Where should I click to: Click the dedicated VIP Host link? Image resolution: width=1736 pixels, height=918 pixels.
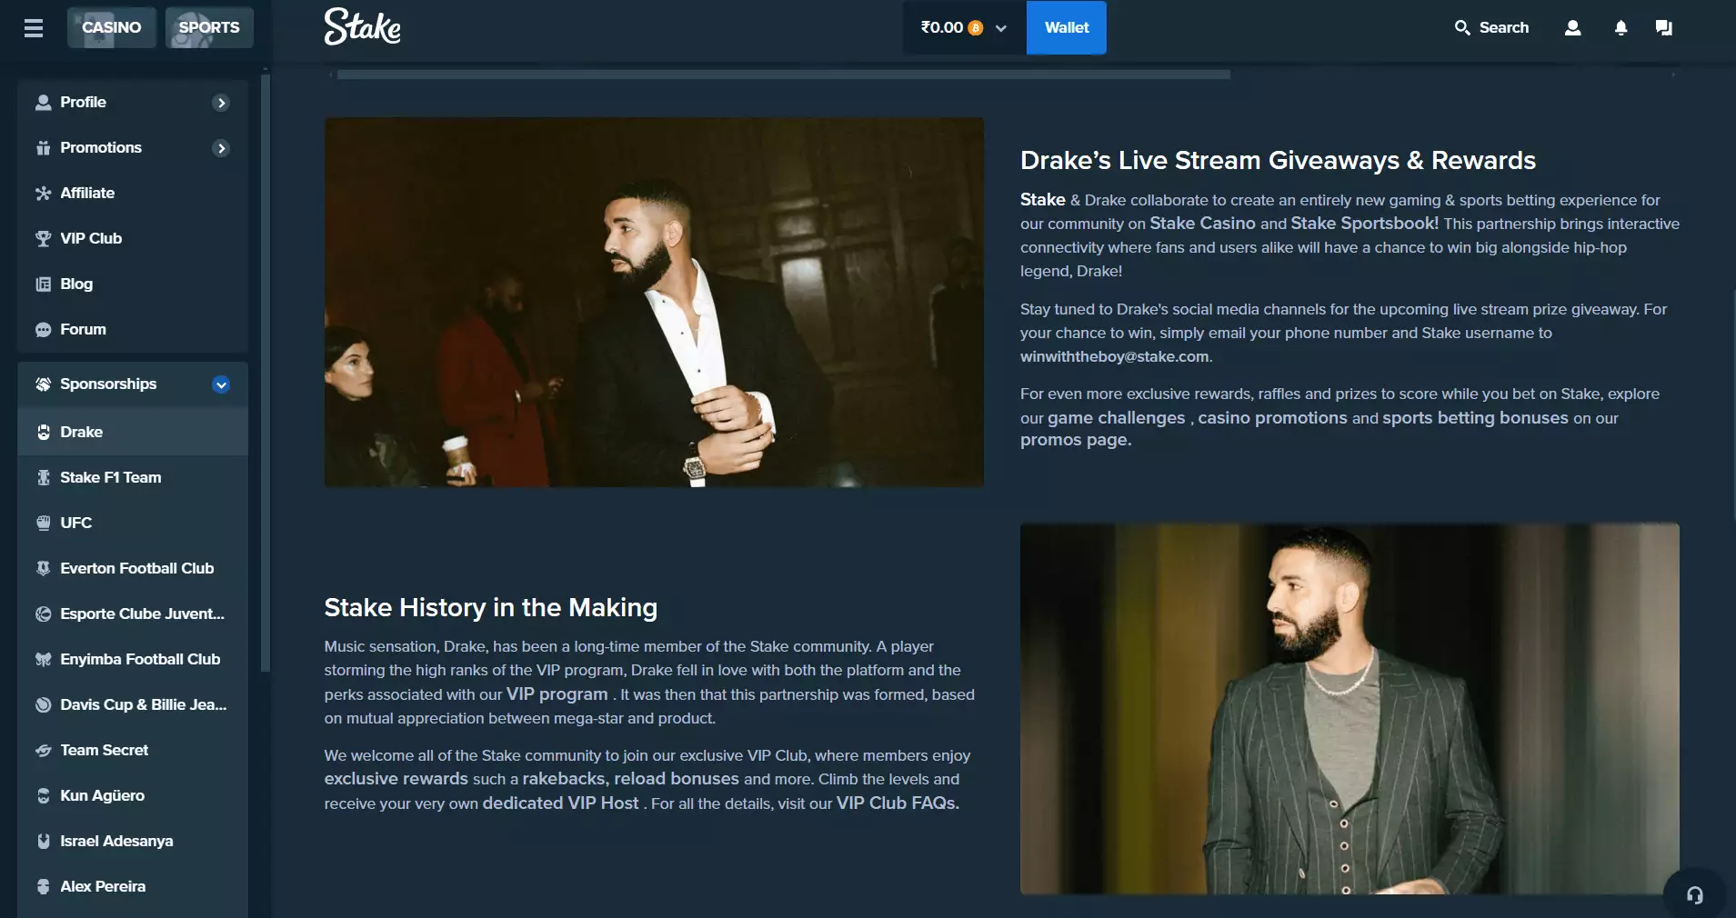coord(560,803)
